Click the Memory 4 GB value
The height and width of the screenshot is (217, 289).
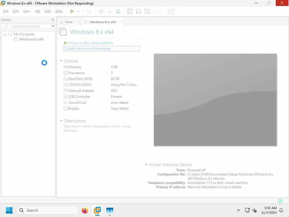114,67
